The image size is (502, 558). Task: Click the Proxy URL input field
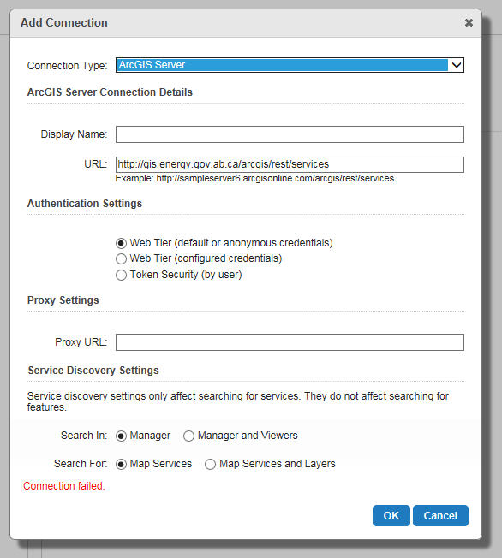click(290, 342)
